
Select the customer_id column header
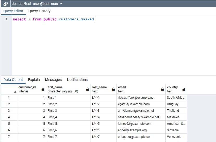tap(31, 89)
